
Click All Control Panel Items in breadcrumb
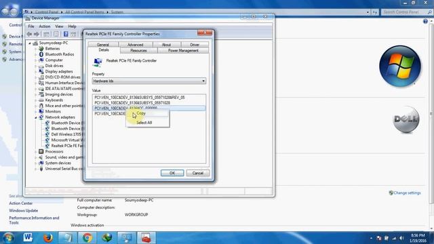click(85, 12)
